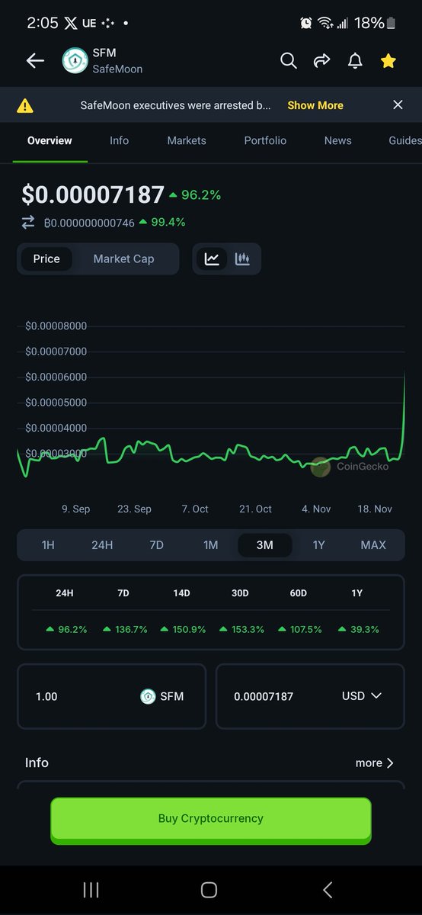
Task: Open the USD currency dropdown
Action: coord(362,696)
